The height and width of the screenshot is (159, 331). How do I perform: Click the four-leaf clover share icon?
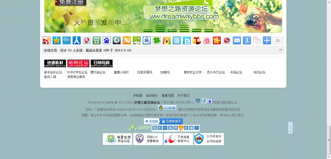(157, 40)
